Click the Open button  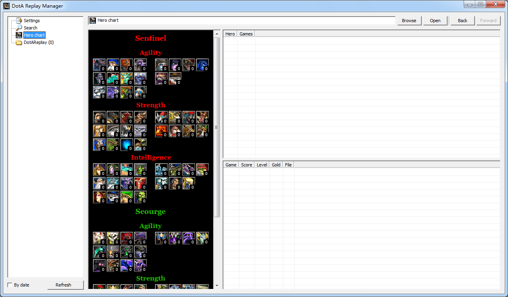435,21
